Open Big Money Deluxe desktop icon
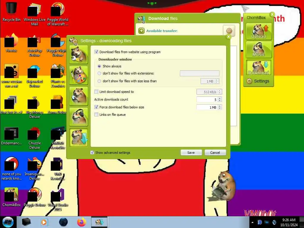This screenshot has height=228, width=304. (x=34, y=107)
